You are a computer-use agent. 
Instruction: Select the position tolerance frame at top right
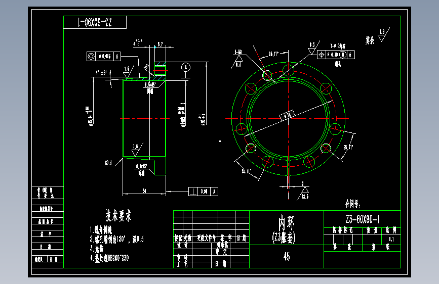[336, 55]
